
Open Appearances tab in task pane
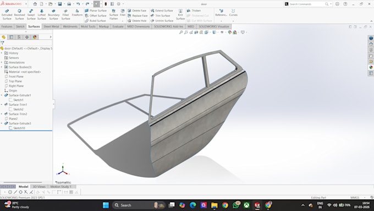[371, 67]
